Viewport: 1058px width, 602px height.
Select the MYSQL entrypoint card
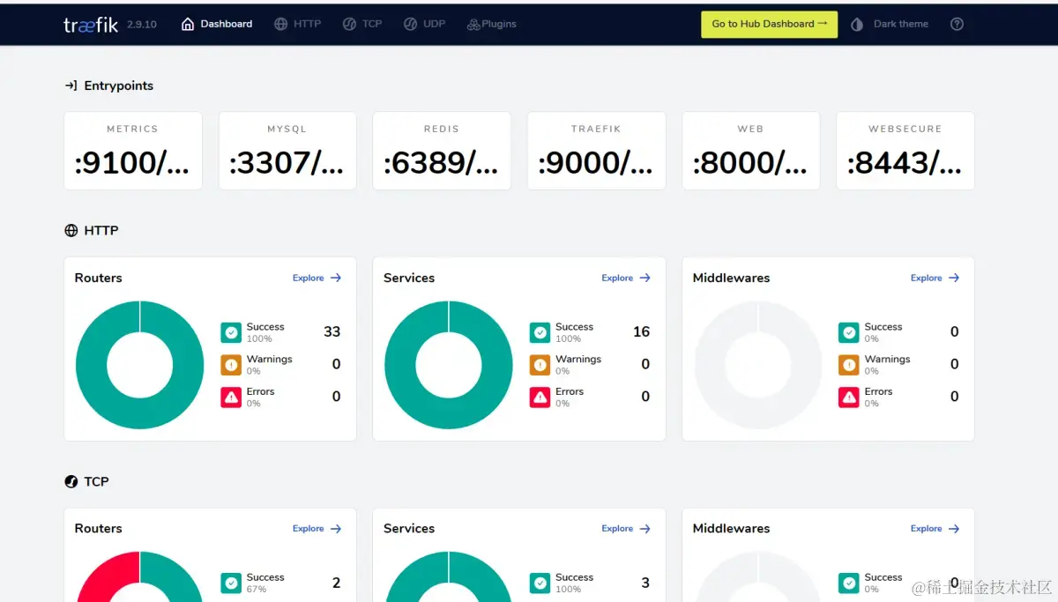287,151
